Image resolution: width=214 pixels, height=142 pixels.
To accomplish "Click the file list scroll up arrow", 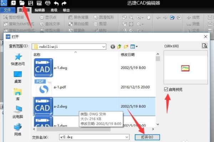I will (158, 54).
